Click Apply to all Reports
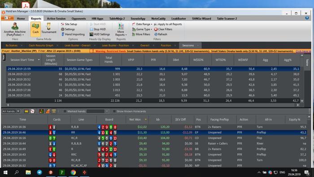This screenshot has width=314, height=177. [x=168, y=24]
